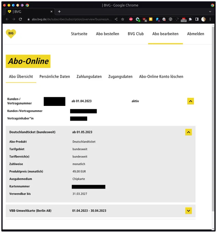Click the 'monatlich' payment value
This screenshot has height=233, width=217.
[x=79, y=164]
